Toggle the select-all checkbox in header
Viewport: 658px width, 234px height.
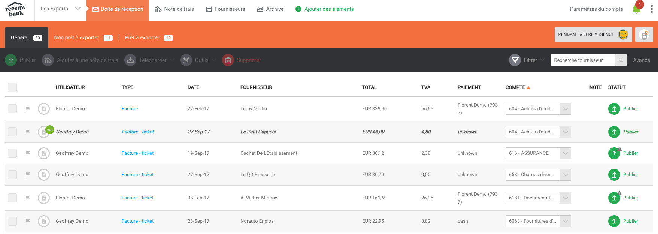point(12,87)
